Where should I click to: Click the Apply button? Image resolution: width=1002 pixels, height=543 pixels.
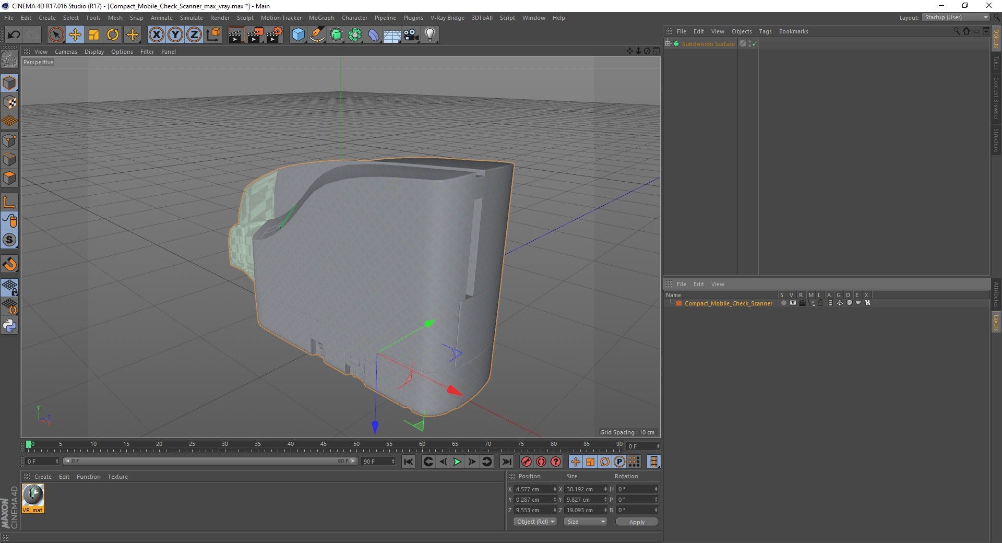pyautogui.click(x=637, y=522)
